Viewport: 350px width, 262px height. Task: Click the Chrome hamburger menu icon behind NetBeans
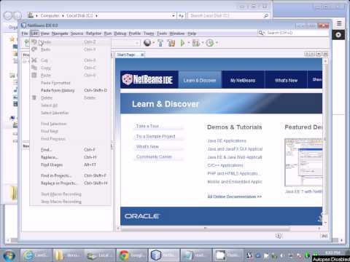(339, 23)
